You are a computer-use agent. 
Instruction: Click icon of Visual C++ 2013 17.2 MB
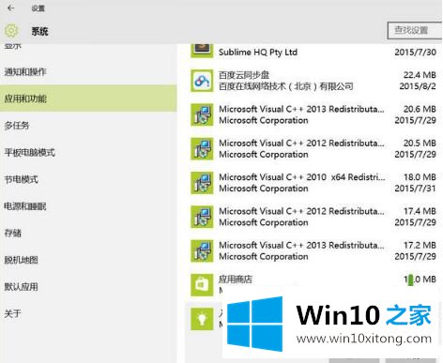[202, 251]
